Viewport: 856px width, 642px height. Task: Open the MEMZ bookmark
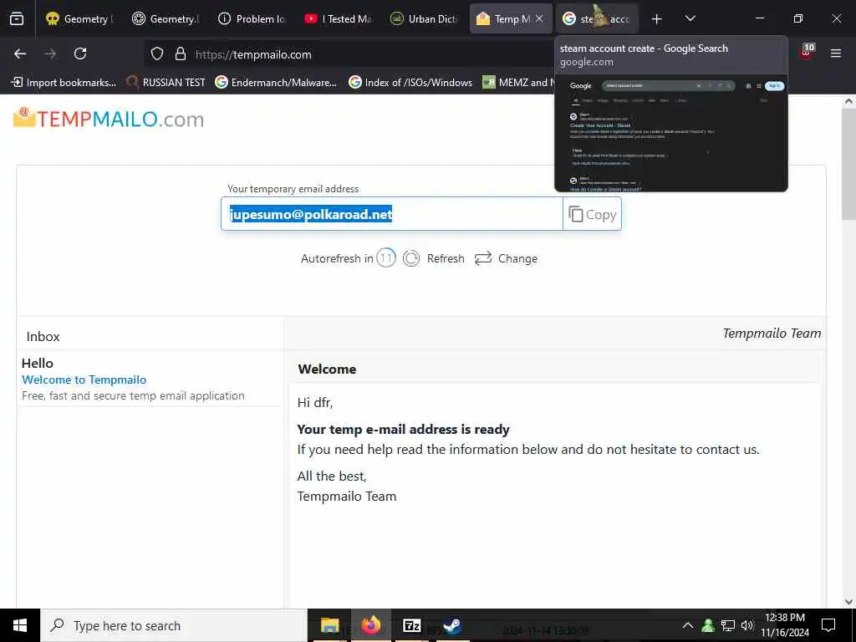tap(518, 83)
